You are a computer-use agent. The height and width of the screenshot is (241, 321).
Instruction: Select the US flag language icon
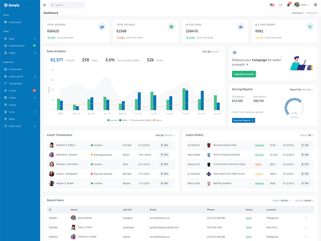272,5
